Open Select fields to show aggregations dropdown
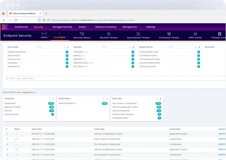Viewport: 226px width, 160px height. [19, 92]
